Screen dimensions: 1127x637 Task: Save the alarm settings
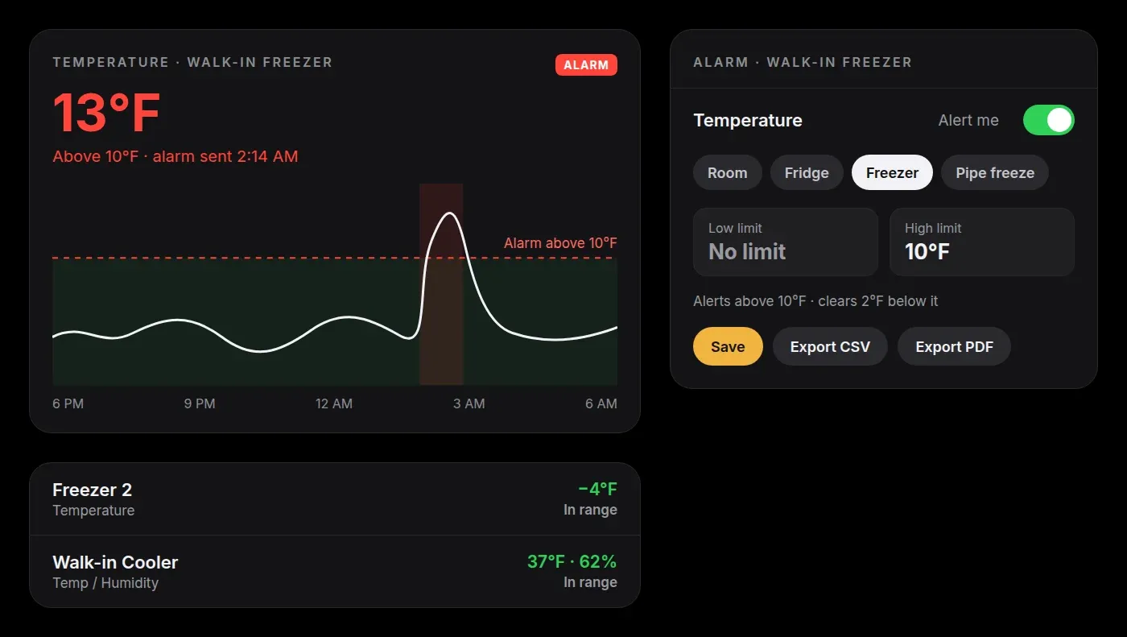pyautogui.click(x=728, y=346)
